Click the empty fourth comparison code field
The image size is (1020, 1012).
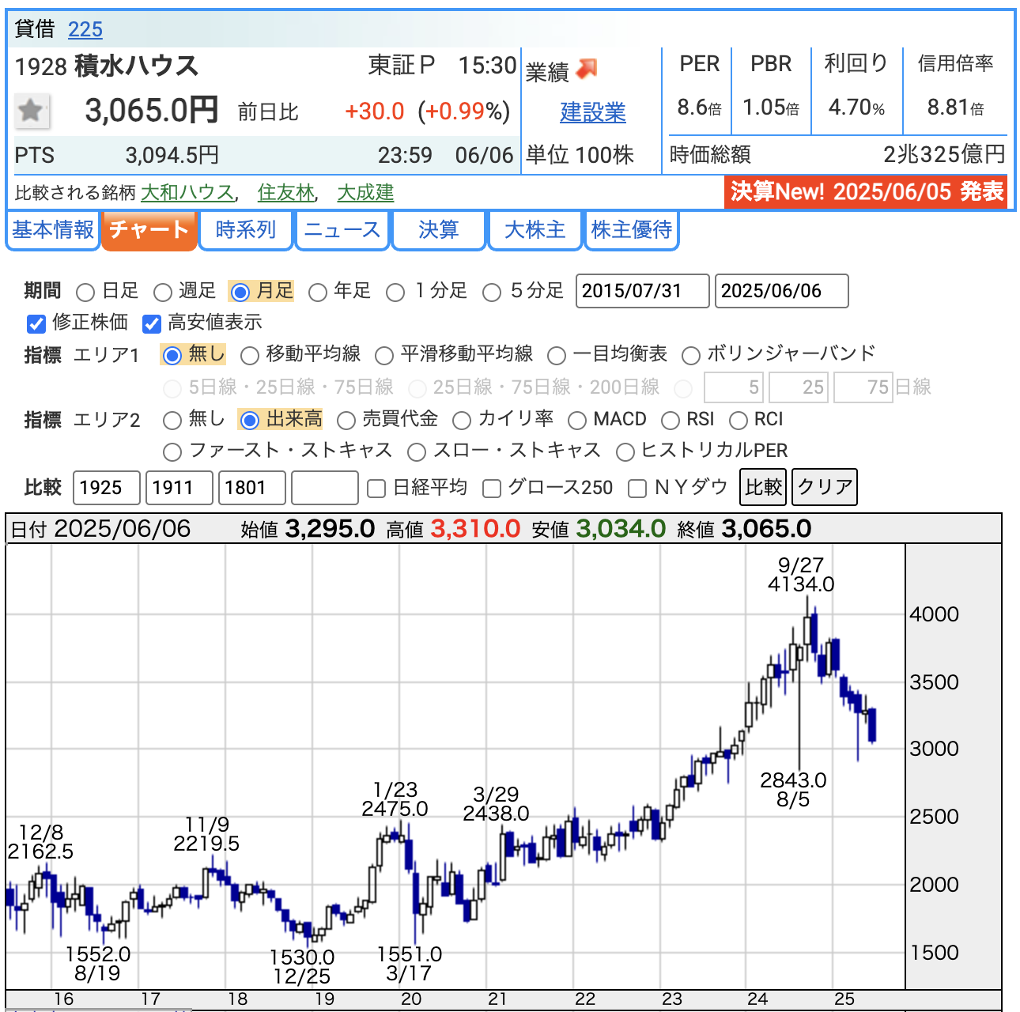325,488
